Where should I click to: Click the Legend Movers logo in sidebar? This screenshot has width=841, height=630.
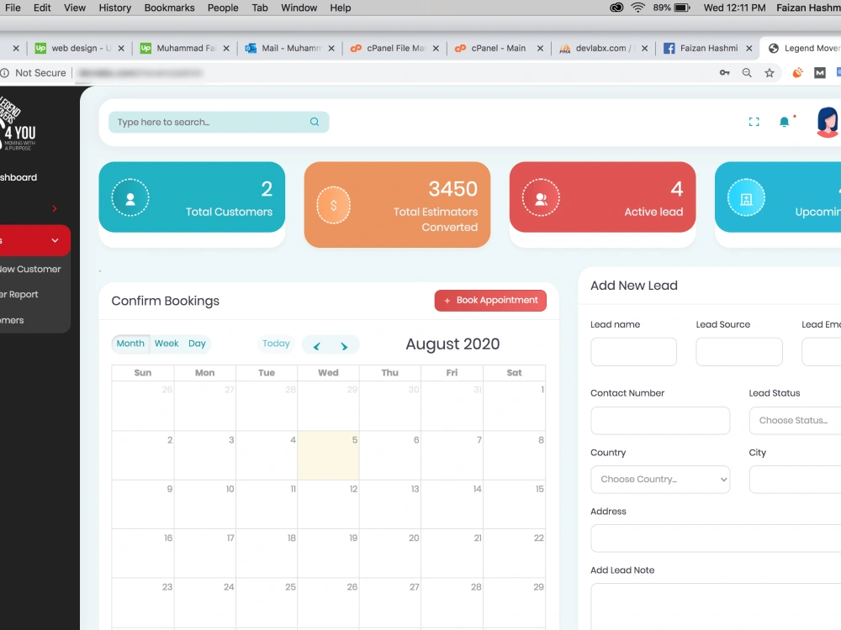tap(18, 124)
